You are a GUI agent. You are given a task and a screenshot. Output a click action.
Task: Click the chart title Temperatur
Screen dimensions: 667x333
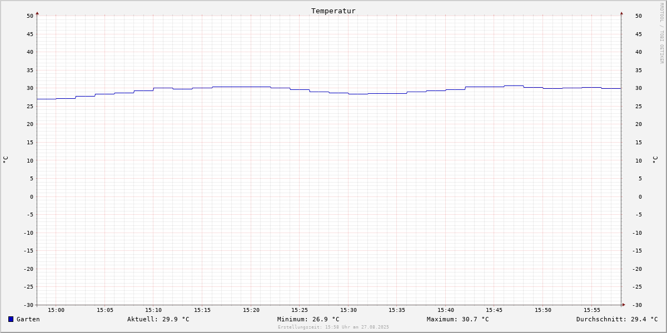pos(333,11)
